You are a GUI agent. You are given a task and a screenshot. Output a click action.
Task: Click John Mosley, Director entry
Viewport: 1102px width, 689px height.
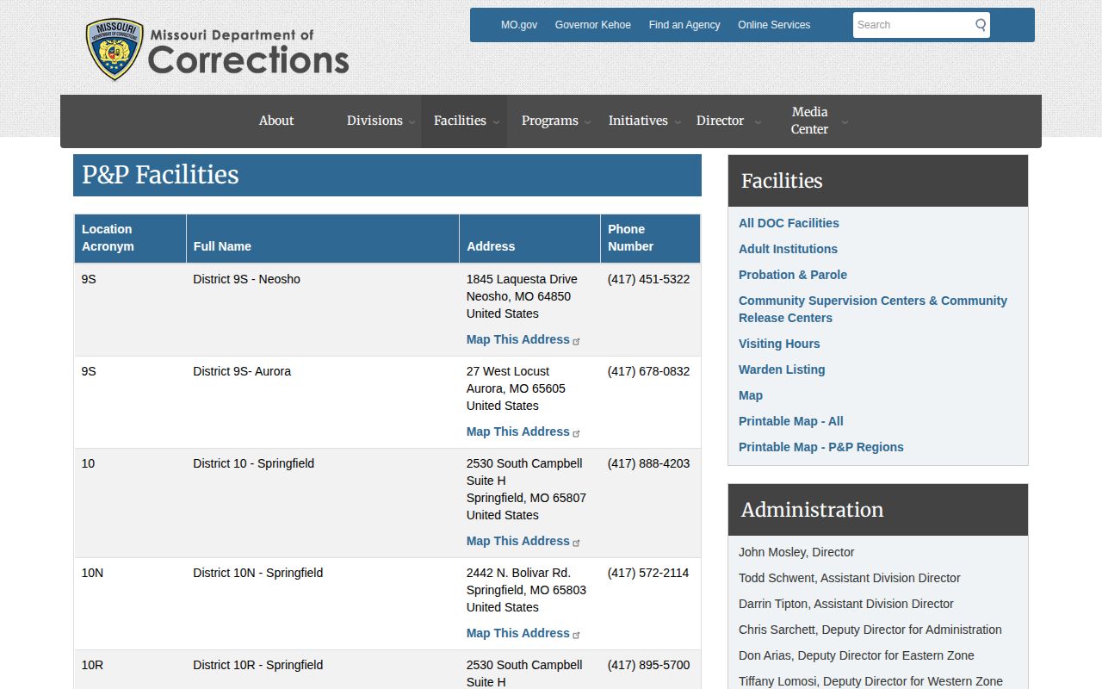[x=796, y=552]
